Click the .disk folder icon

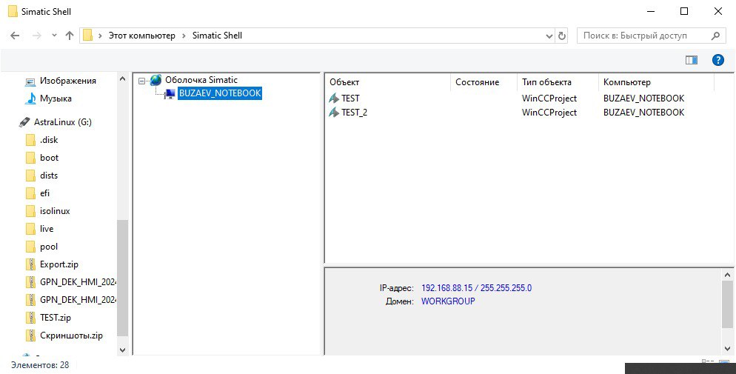coord(30,140)
